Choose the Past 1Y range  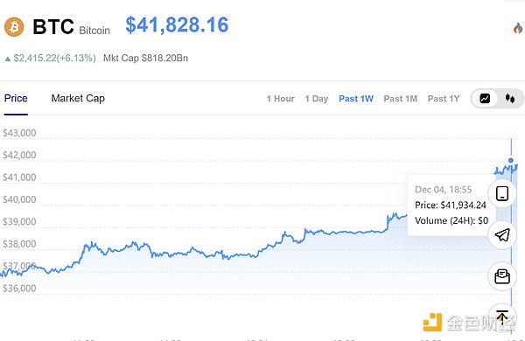(444, 99)
